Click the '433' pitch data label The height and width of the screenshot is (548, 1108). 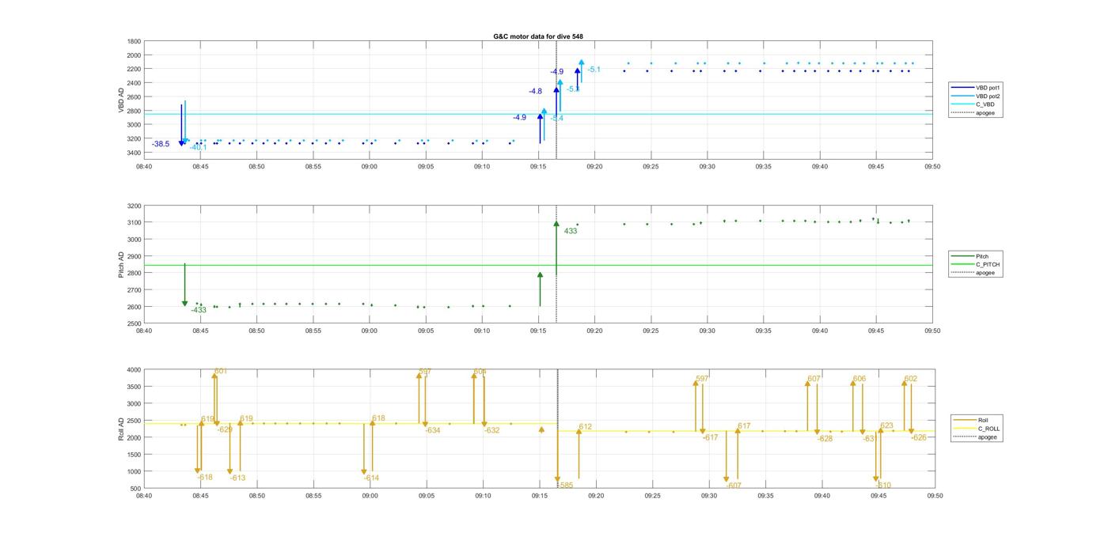(x=571, y=231)
